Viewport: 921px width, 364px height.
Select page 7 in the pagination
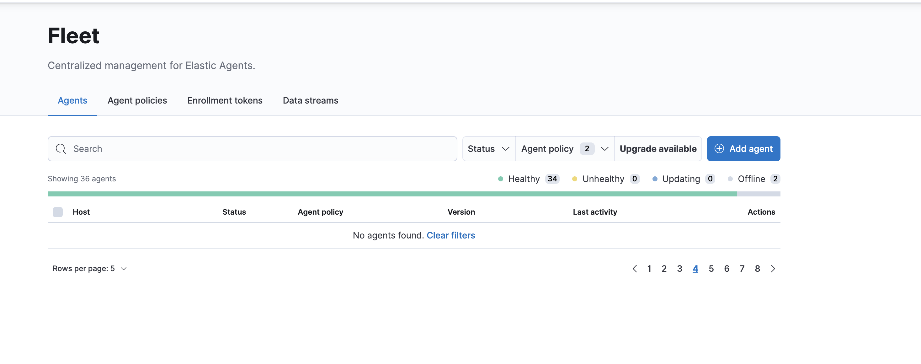742,268
